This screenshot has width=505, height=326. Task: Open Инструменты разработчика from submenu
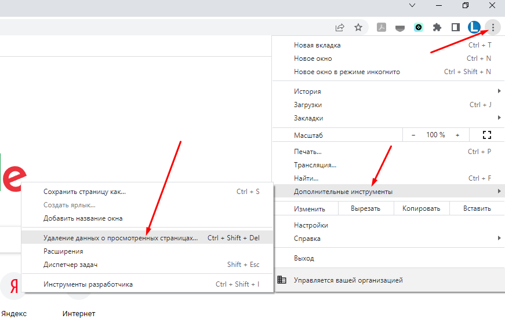click(88, 284)
